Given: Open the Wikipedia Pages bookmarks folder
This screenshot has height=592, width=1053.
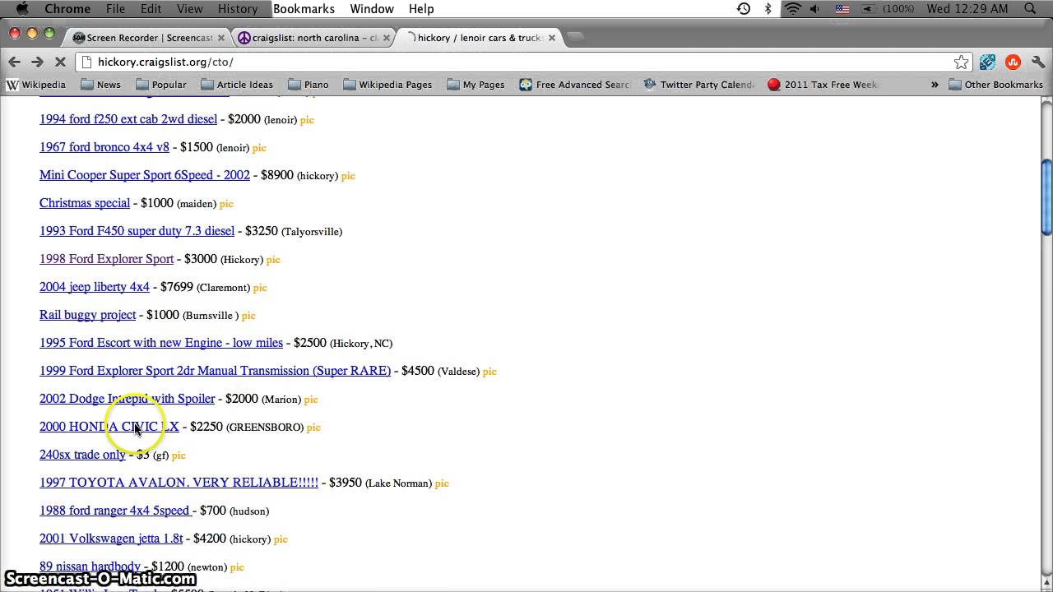Looking at the screenshot, I should click(x=387, y=85).
